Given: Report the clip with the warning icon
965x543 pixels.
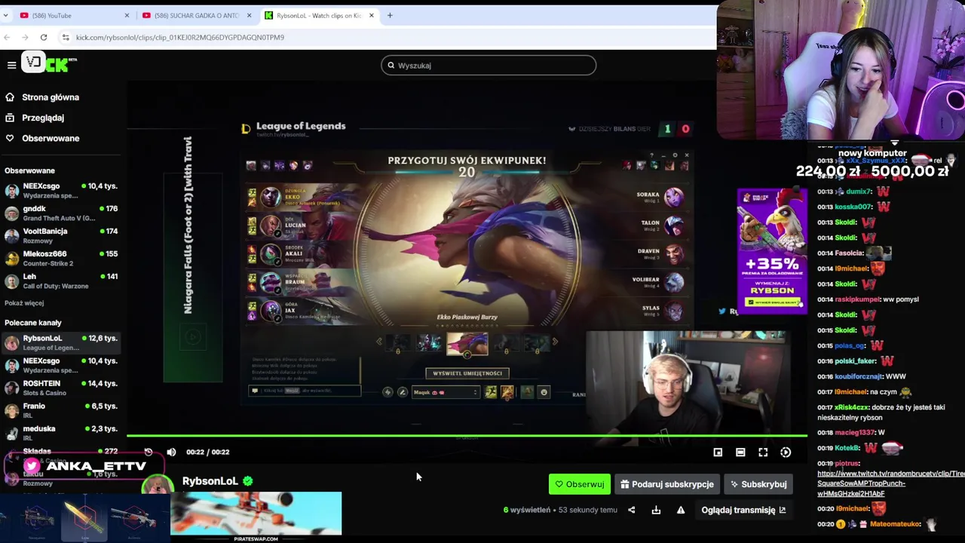Looking at the screenshot, I should [681, 510].
